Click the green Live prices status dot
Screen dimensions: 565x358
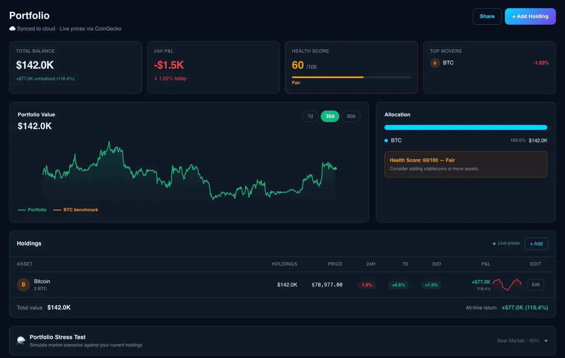click(x=494, y=244)
